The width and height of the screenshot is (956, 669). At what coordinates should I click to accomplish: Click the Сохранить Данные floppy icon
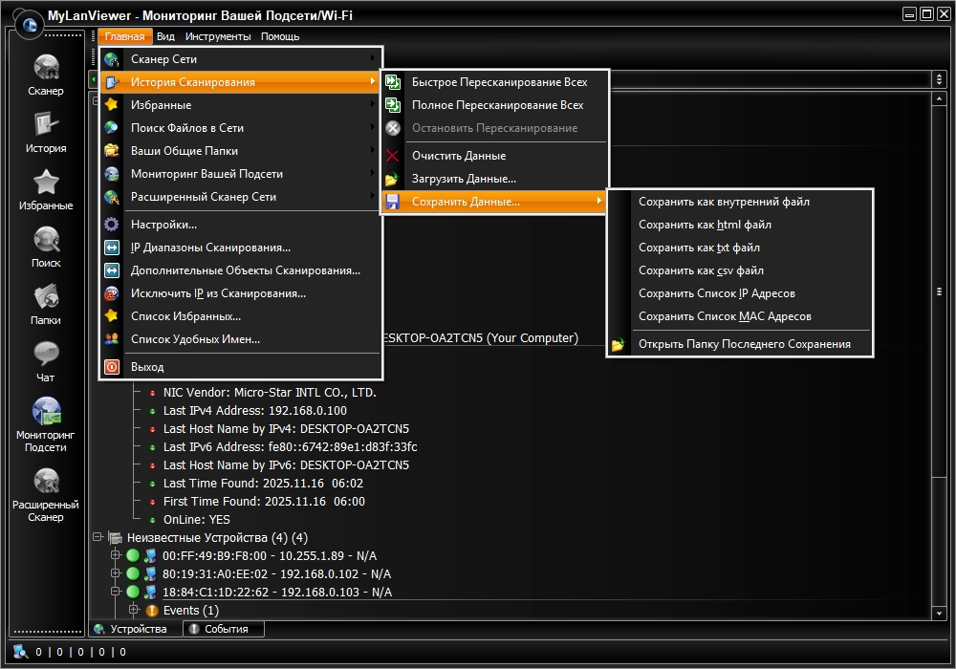coord(393,202)
